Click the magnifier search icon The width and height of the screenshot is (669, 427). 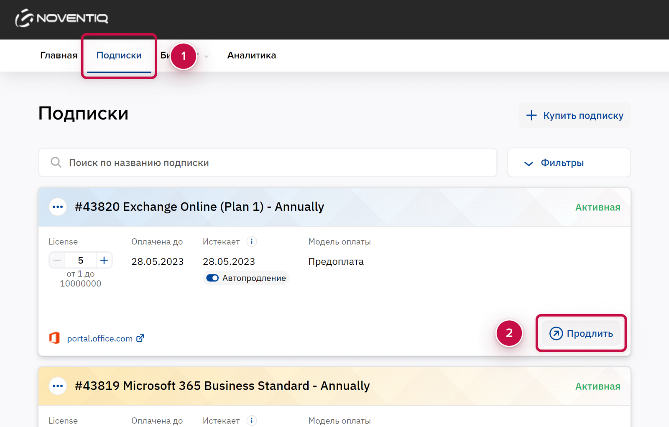click(56, 162)
